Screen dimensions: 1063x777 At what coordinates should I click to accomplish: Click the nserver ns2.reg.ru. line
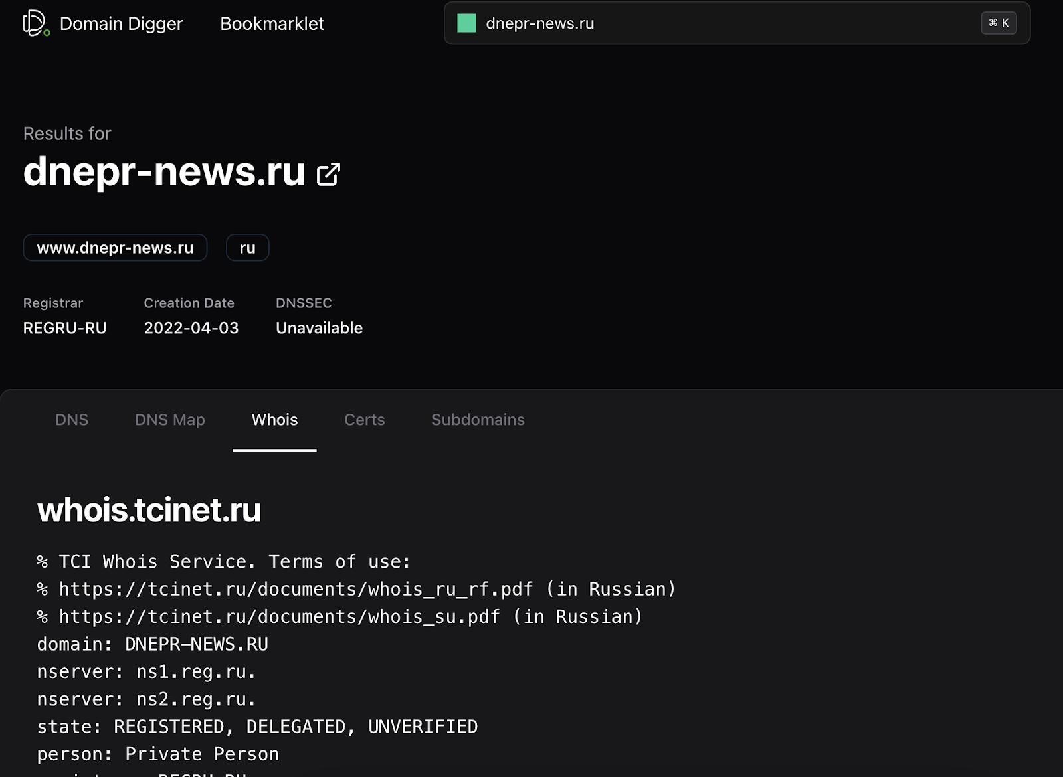[147, 699]
